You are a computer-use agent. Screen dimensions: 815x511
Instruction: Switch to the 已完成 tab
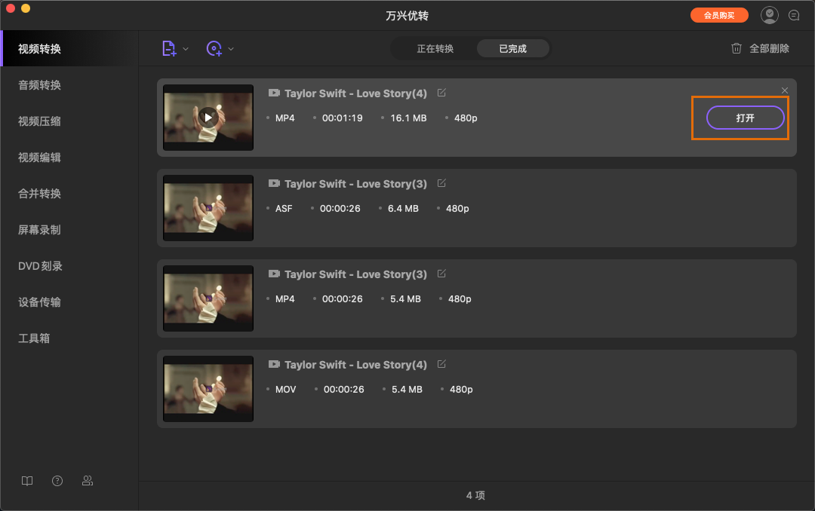coord(512,49)
